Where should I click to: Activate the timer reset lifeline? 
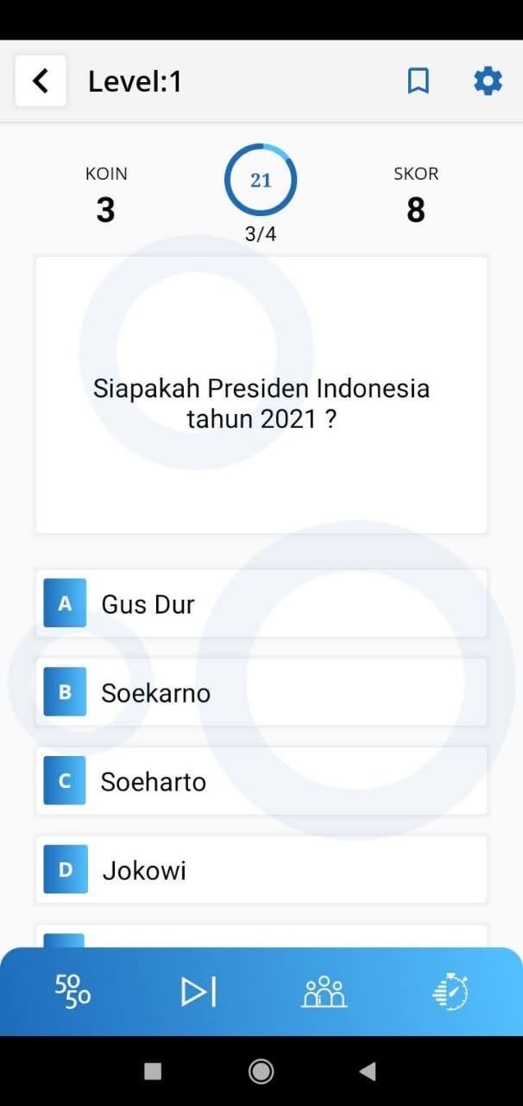pos(450,991)
